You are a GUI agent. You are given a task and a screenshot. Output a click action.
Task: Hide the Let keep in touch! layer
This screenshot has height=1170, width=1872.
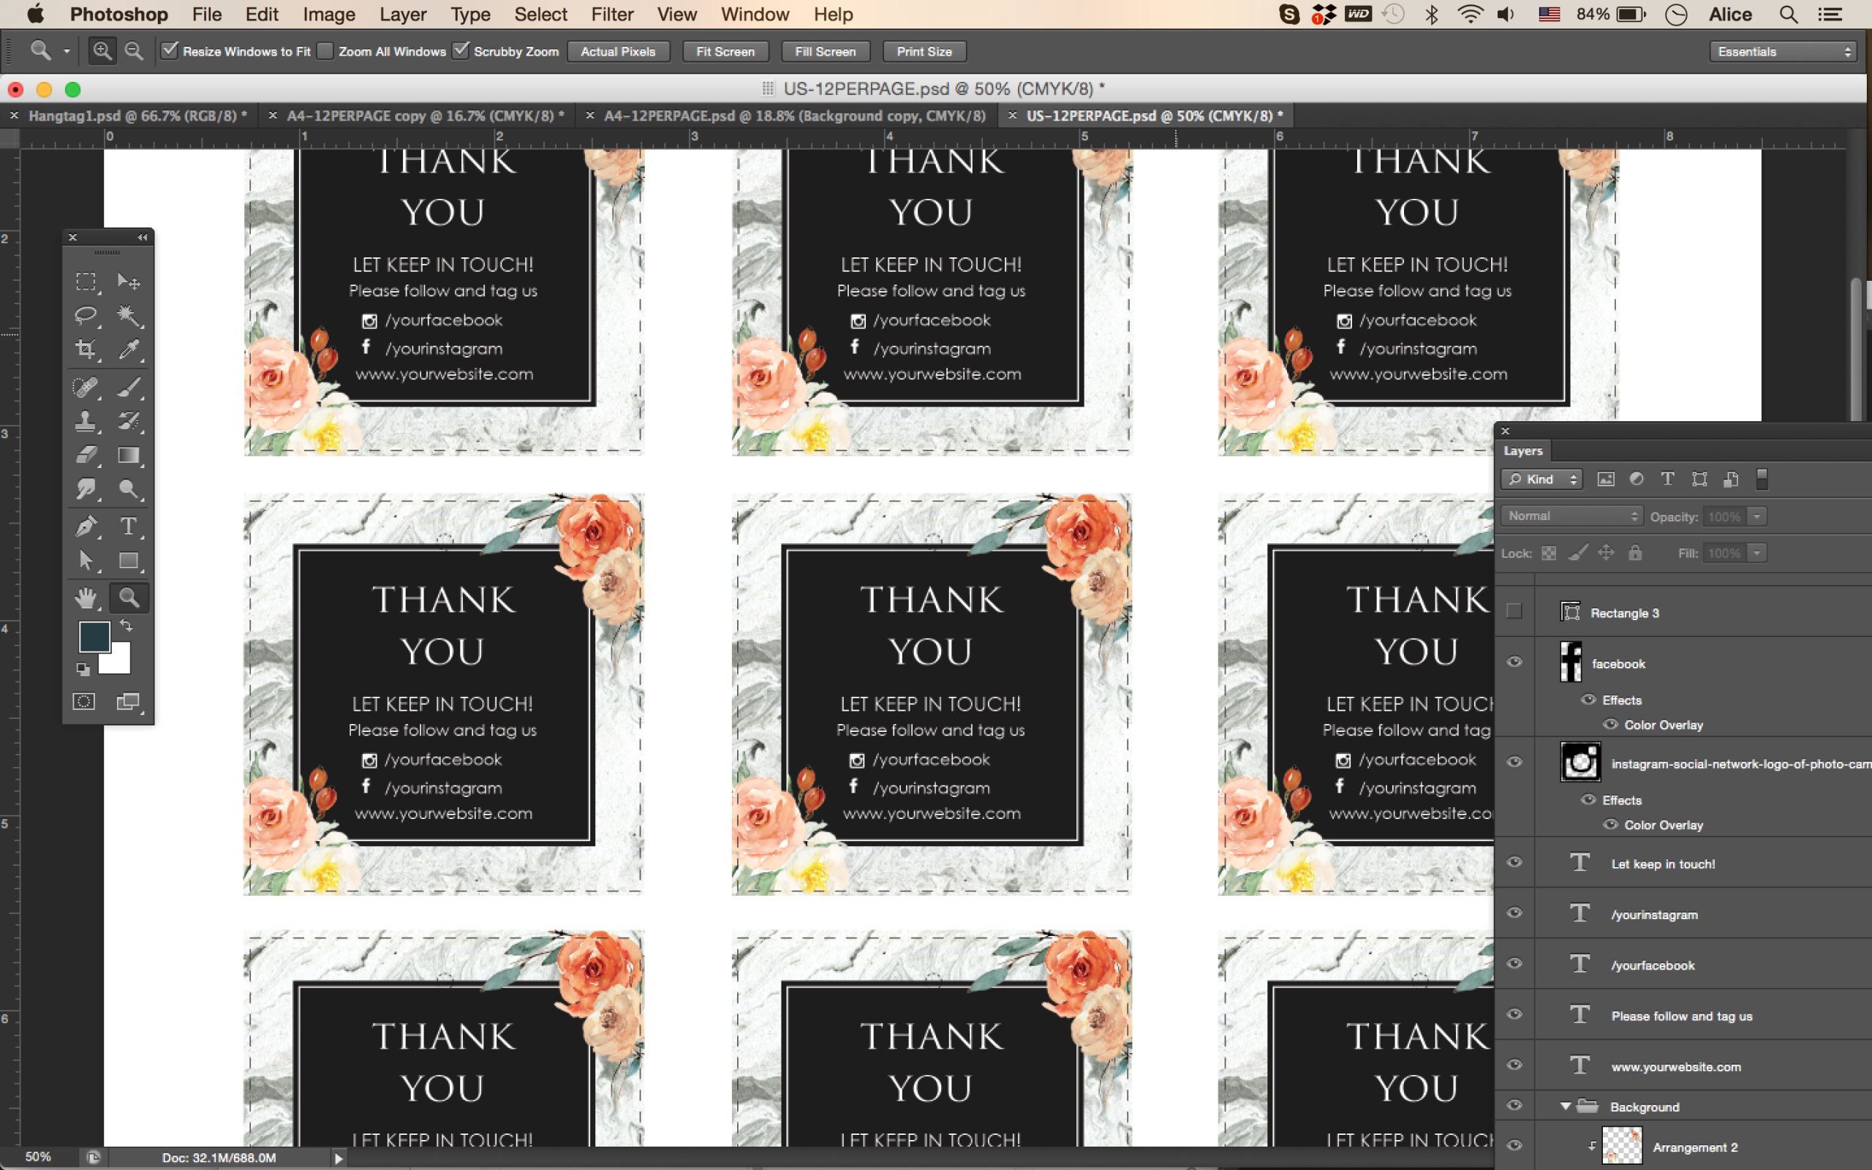[x=1514, y=862]
